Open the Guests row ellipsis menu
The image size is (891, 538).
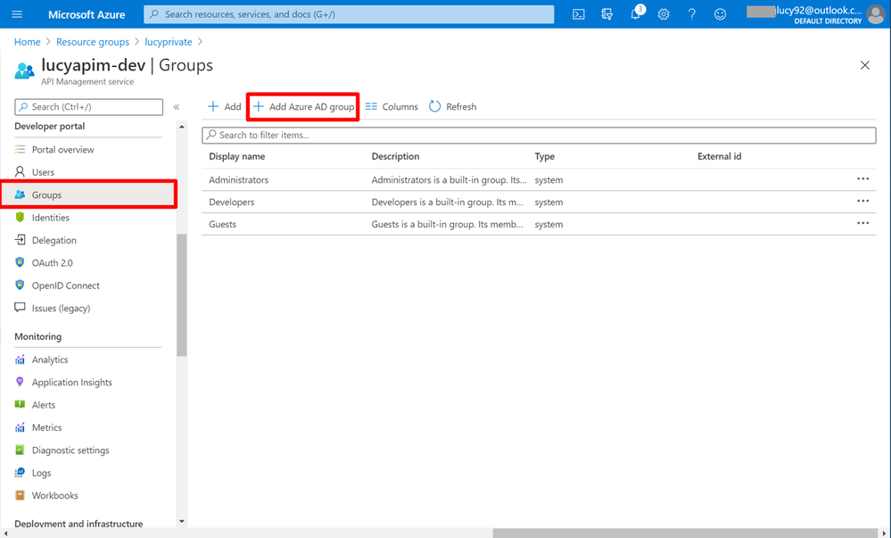(862, 224)
